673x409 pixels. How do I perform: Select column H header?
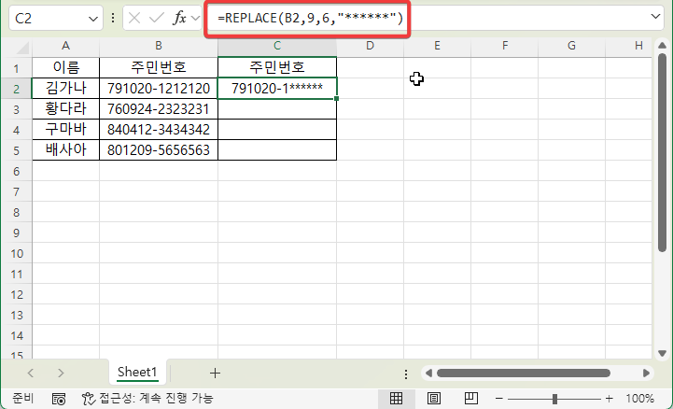(x=629, y=46)
